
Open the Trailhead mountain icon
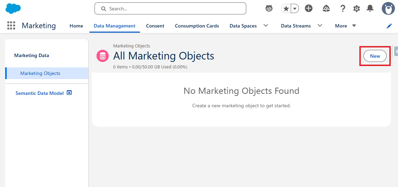[326, 9]
